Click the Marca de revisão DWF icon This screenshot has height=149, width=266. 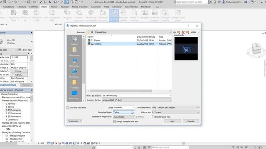(x=52, y=15)
